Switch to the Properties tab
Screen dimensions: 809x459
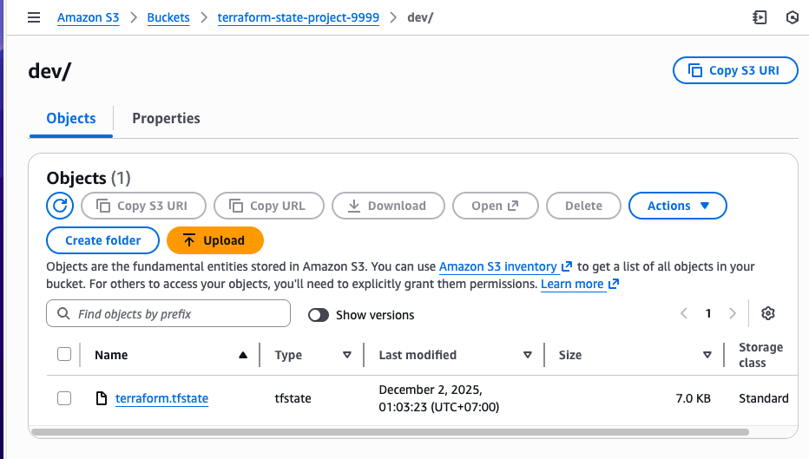pyautogui.click(x=166, y=118)
